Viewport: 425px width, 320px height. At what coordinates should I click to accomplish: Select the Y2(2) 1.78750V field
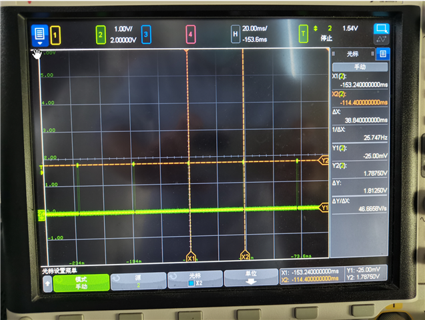(360, 169)
